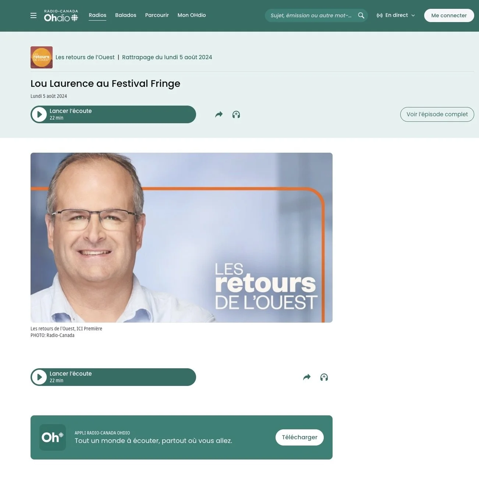
Task: Click the top share arrow icon
Action: (x=219, y=114)
